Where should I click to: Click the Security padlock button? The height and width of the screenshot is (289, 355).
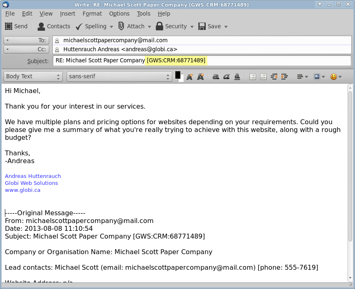(171, 26)
